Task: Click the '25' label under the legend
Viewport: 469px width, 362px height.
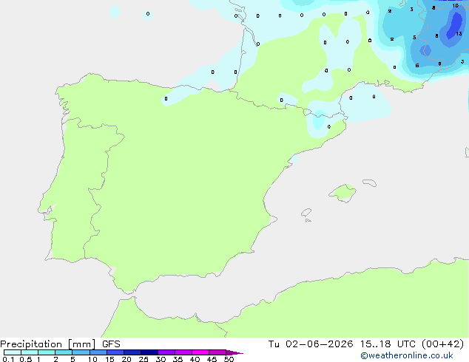Action: 144,359
